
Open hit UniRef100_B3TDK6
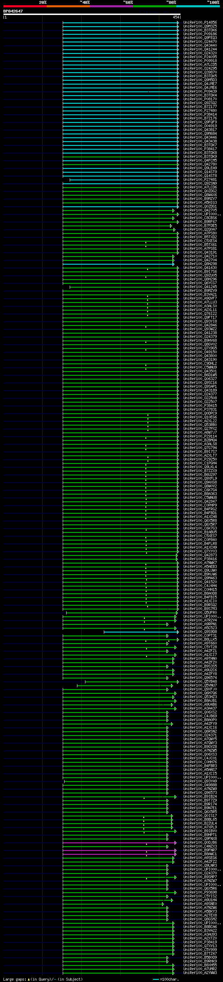[x=200, y=30]
